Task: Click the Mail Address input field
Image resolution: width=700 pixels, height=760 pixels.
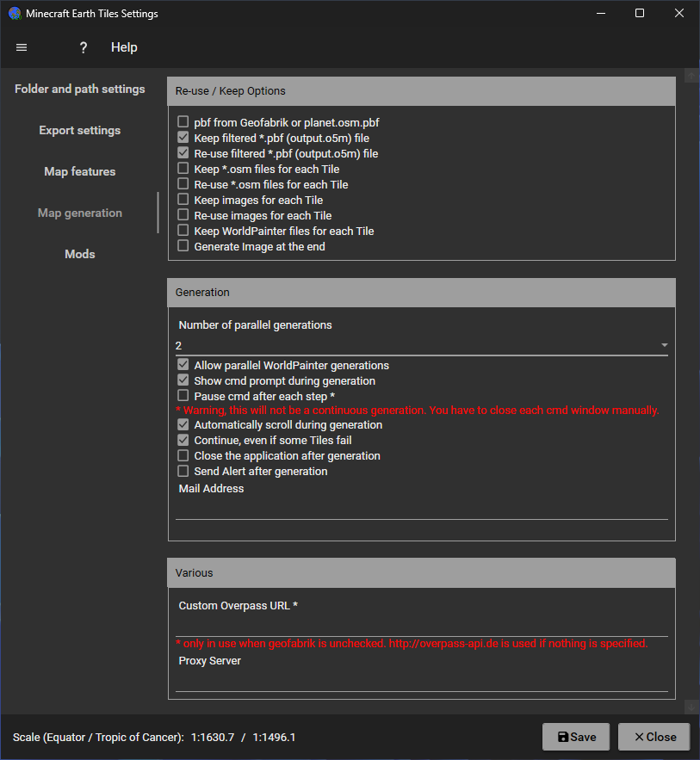Action: point(421,509)
